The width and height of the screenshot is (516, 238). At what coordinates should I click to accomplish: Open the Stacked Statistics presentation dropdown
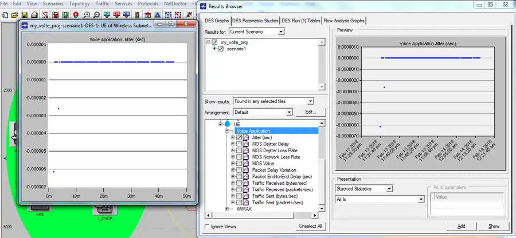[x=389, y=189]
